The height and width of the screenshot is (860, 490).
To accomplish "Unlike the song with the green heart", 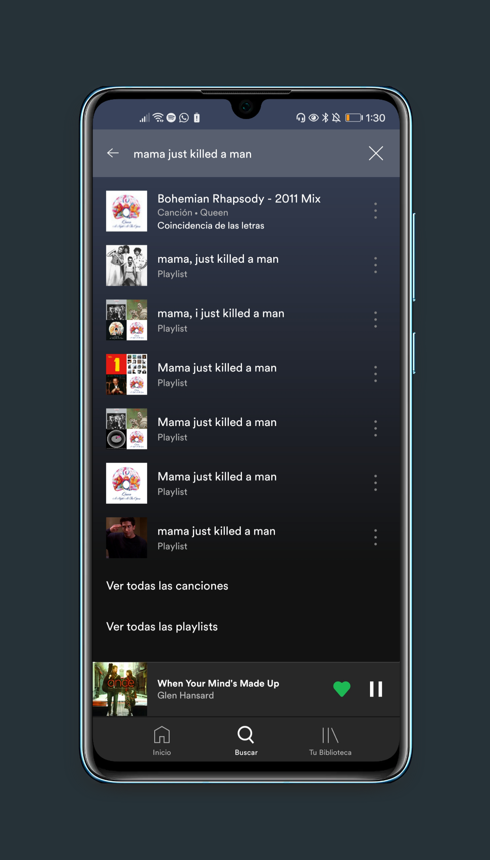I will 341,689.
